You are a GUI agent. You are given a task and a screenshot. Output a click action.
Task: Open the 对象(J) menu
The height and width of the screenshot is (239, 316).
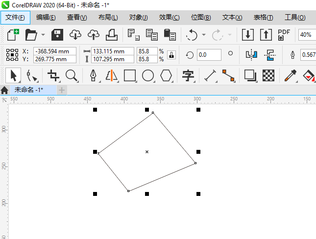click(139, 18)
